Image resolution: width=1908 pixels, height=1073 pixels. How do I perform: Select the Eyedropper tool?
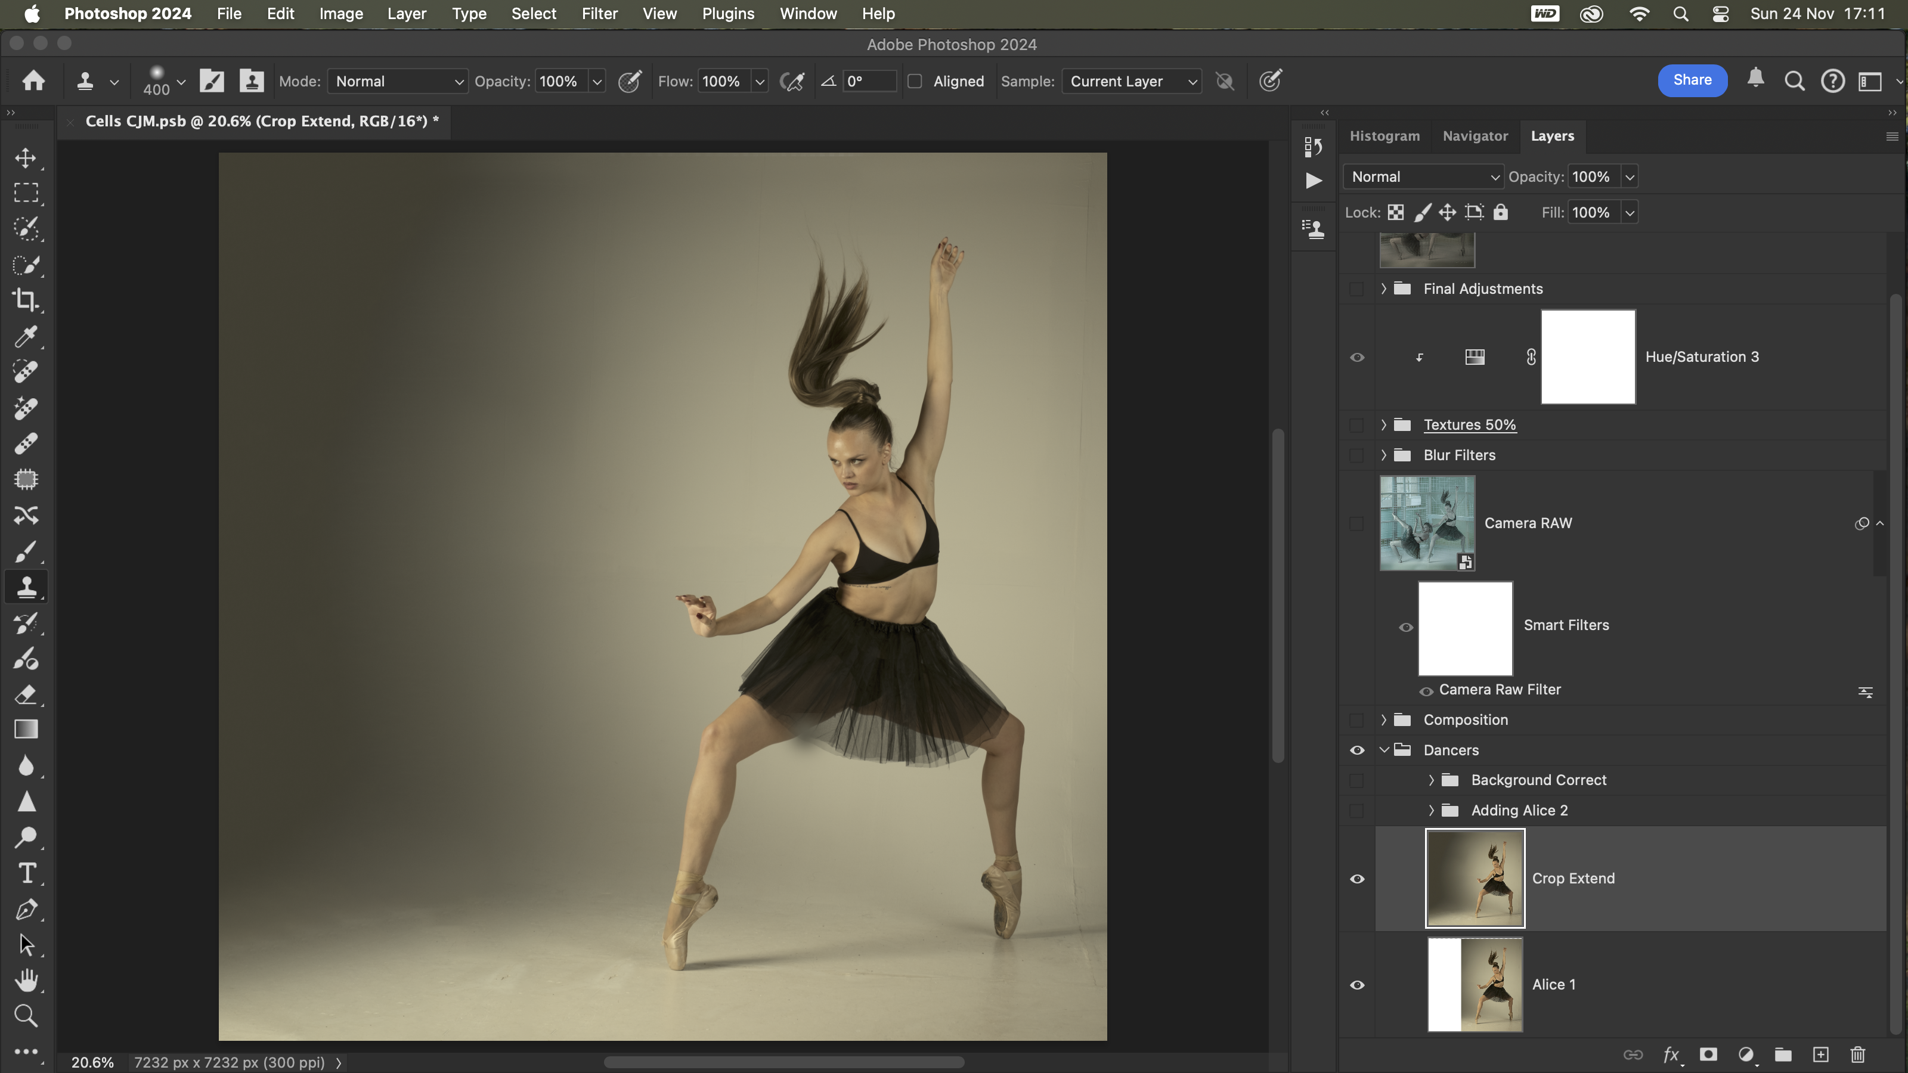[x=26, y=337]
